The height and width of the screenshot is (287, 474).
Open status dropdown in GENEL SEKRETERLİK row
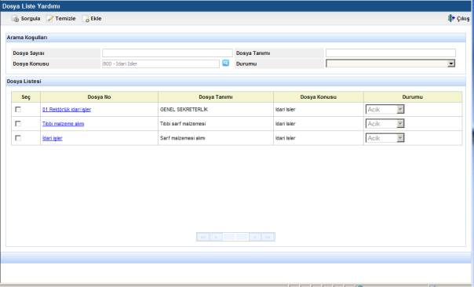tap(385, 109)
